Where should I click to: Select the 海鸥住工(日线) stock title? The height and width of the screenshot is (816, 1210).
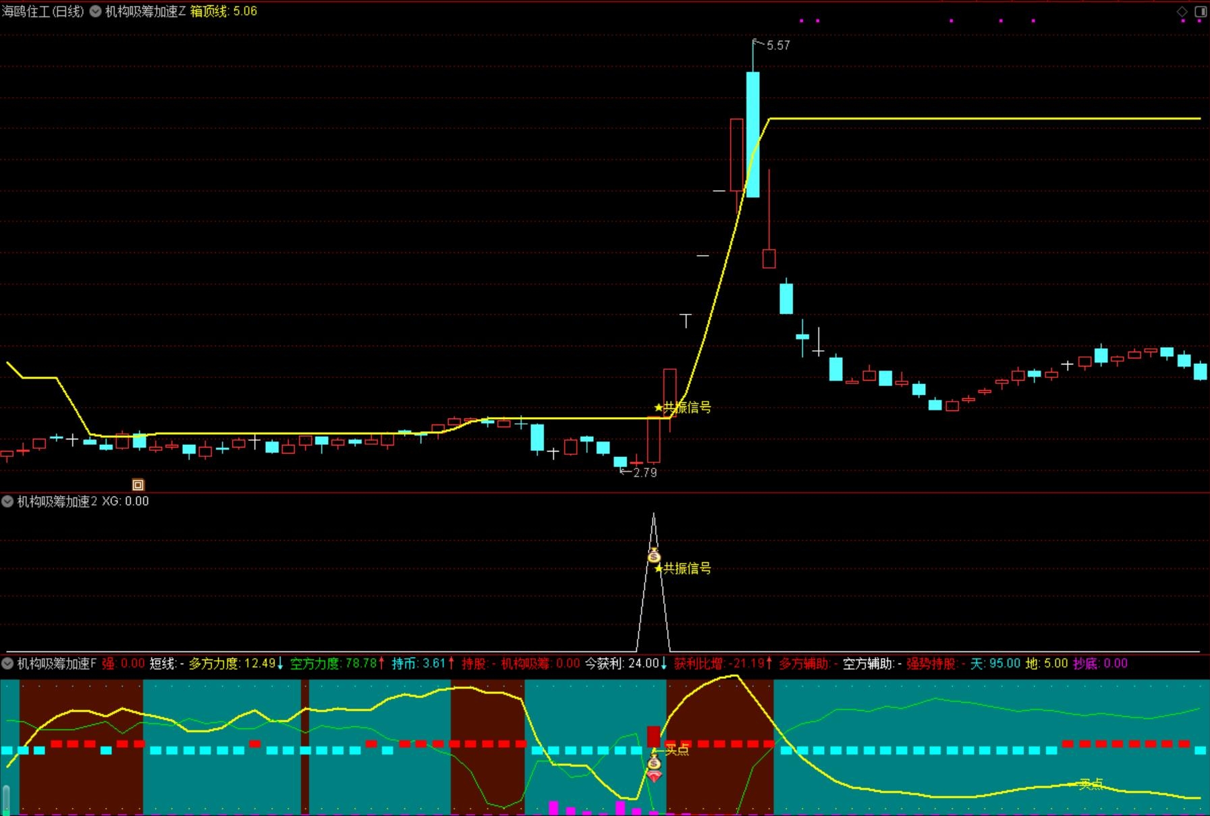(x=43, y=11)
